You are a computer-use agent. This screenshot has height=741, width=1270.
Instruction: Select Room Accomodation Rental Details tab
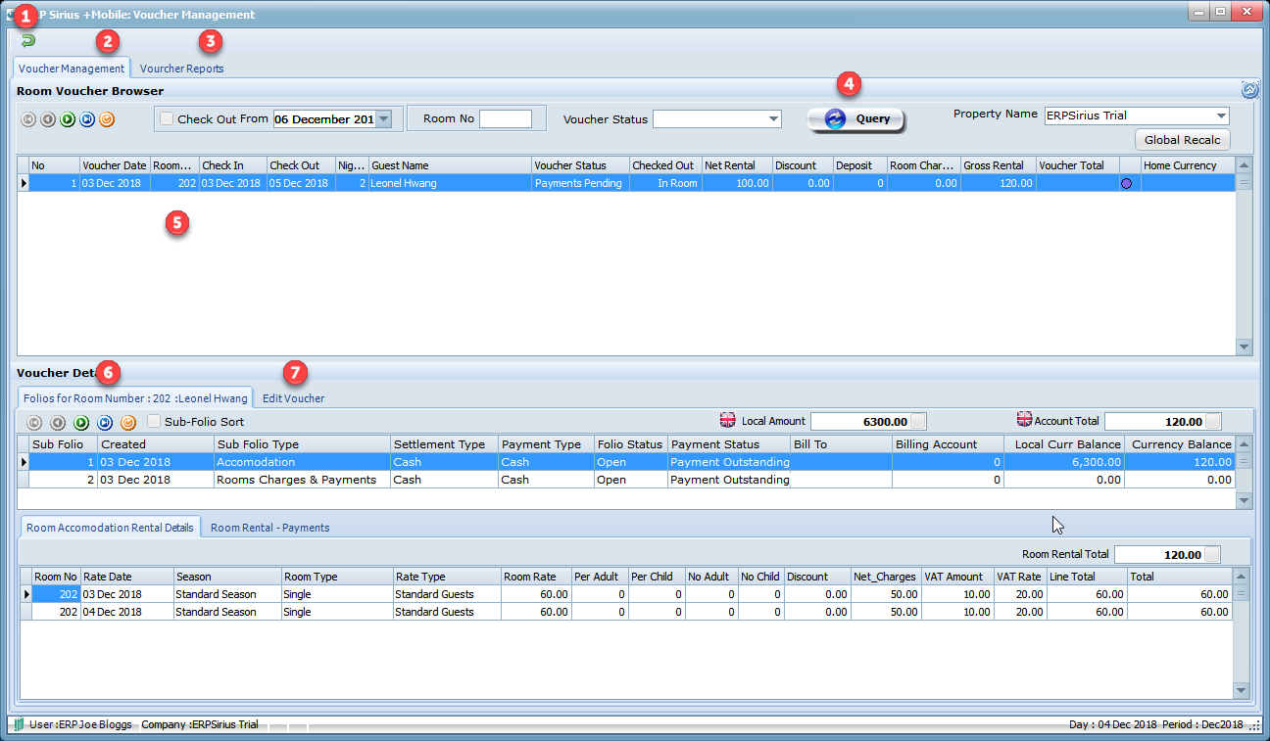point(110,528)
